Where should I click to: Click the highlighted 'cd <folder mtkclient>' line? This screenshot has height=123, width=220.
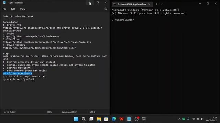[18, 73]
